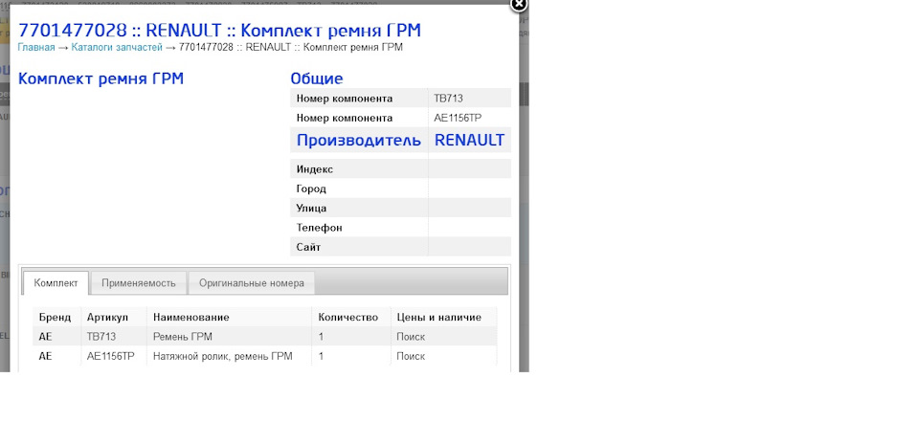
Task: Click the Производитель label
Action: pos(359,140)
